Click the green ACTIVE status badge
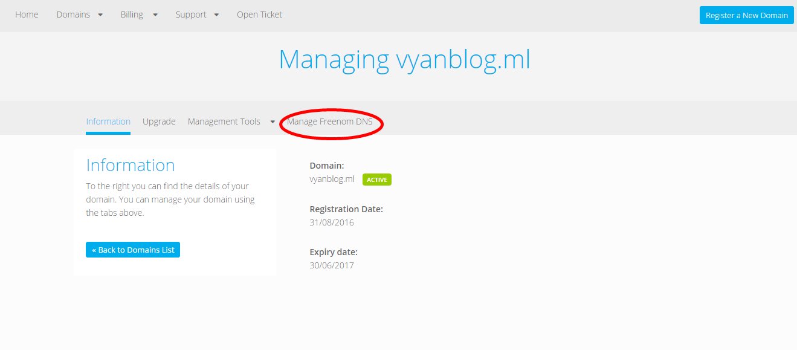Screen dimensions: 797x350 tap(377, 180)
